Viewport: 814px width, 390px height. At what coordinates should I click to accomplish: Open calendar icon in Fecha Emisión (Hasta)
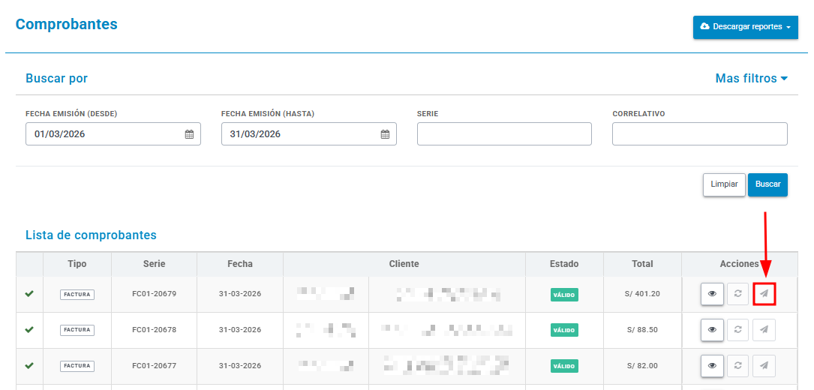tap(385, 134)
